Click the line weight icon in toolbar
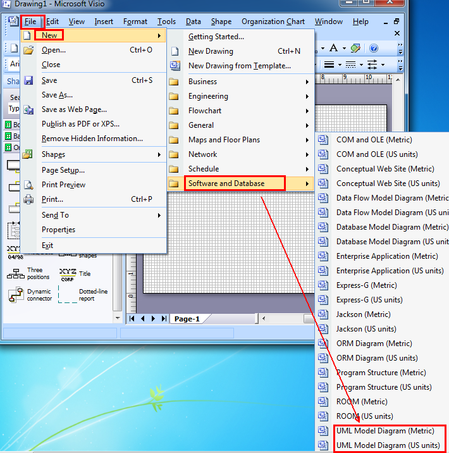Image resolution: width=449 pixels, height=453 pixels. 329,65
